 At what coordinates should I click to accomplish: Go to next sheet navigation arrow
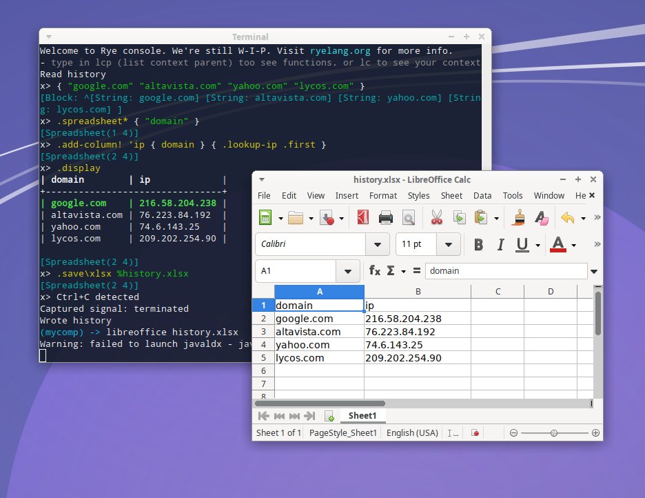pos(294,416)
